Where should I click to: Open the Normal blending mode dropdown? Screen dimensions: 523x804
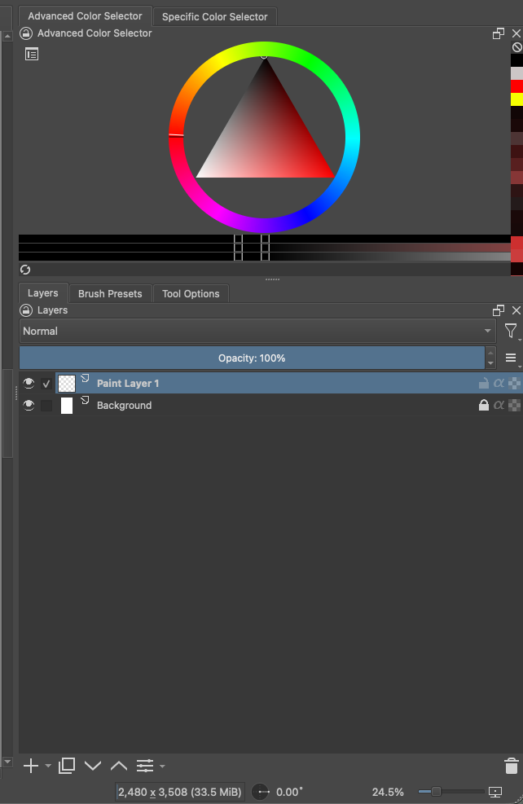pyautogui.click(x=257, y=332)
